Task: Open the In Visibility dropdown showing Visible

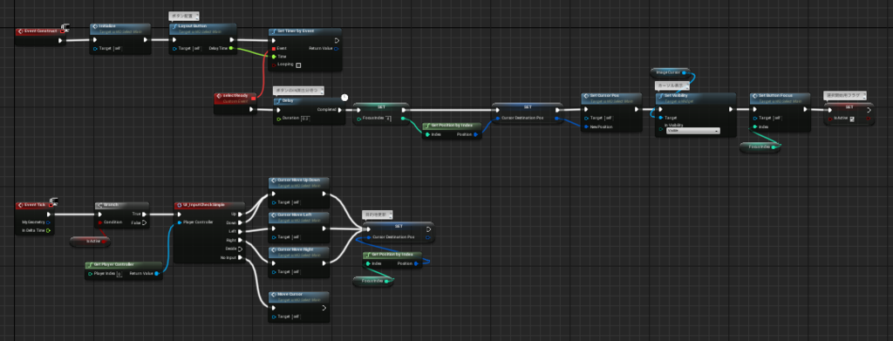Action: tap(693, 130)
